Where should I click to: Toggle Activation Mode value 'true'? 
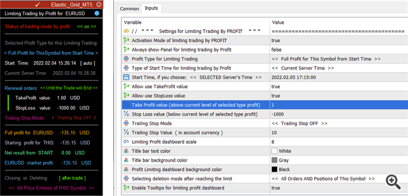[x=276, y=41]
